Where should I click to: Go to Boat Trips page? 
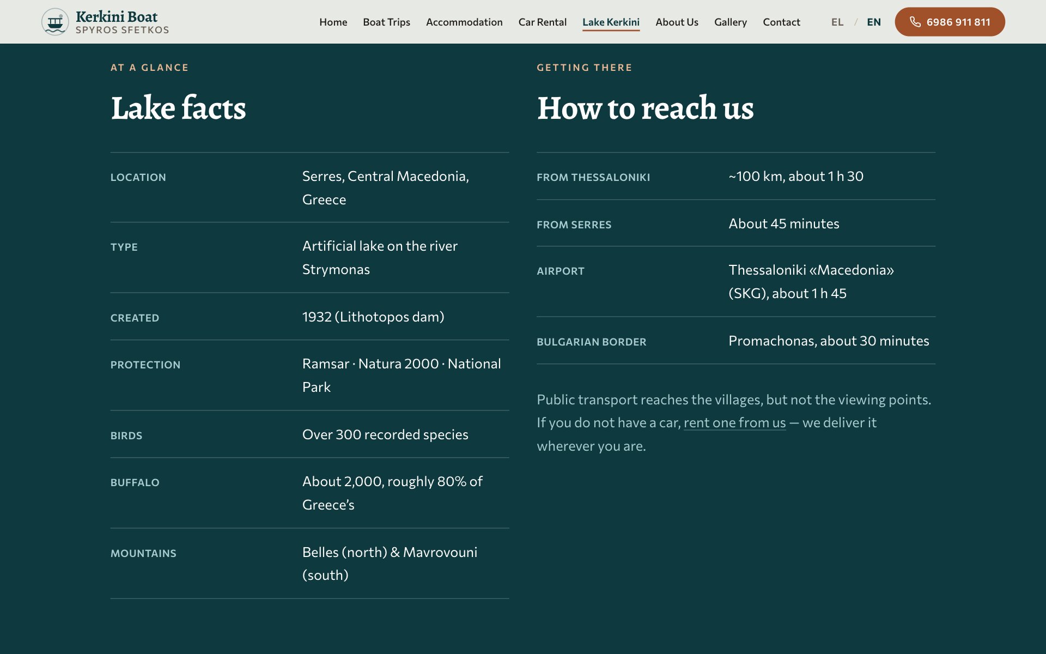point(386,22)
